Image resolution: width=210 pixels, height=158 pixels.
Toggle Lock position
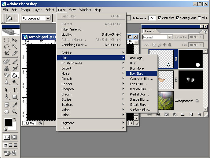pos(164,45)
